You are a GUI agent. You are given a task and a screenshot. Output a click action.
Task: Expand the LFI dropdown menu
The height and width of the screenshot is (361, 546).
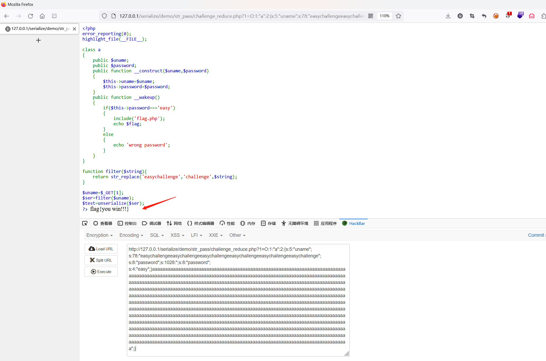tap(197, 235)
